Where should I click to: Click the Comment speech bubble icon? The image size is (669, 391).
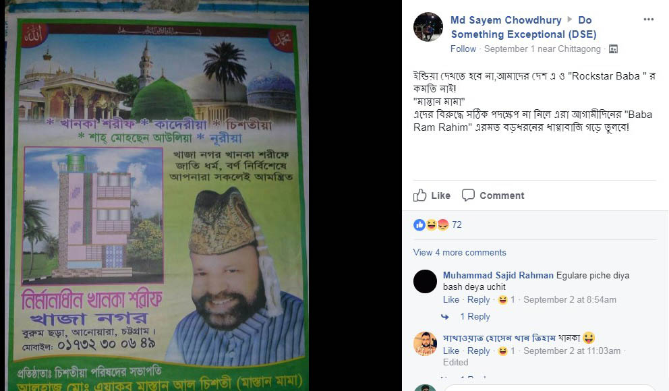pyautogui.click(x=468, y=195)
